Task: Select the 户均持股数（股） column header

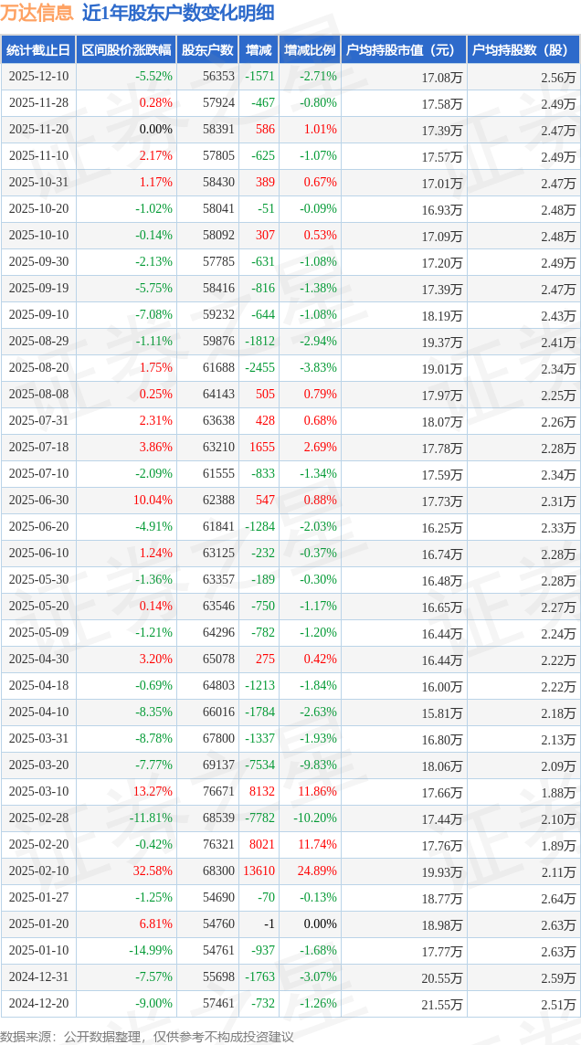Action: (x=523, y=50)
